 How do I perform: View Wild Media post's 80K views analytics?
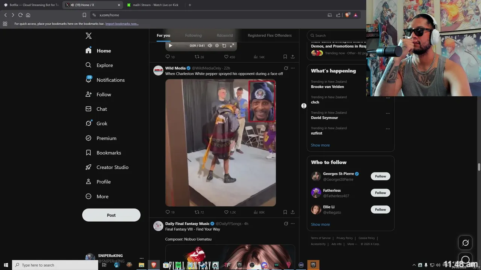click(x=259, y=212)
